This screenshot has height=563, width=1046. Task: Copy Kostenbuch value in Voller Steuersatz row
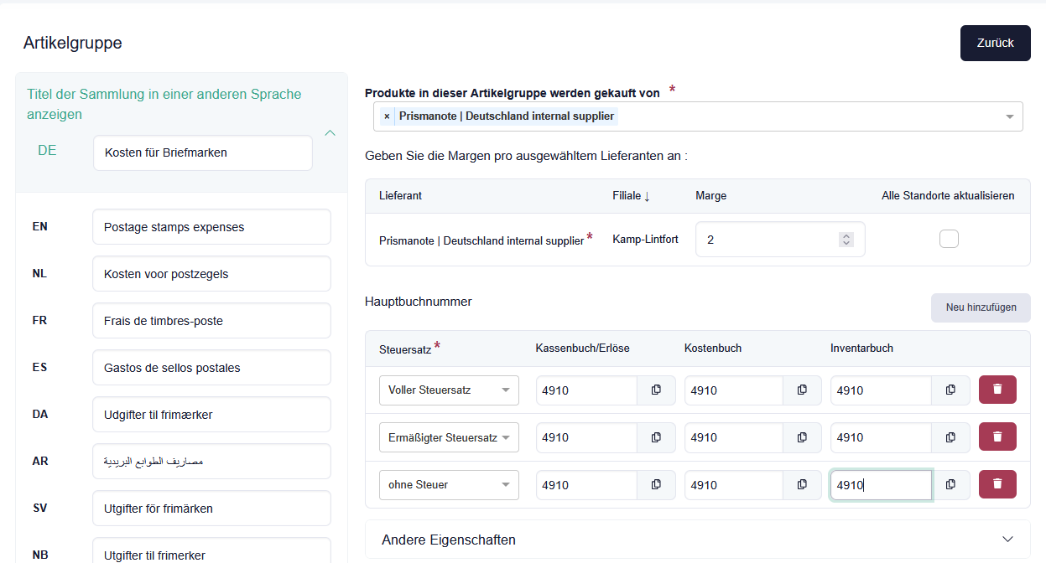tap(802, 390)
